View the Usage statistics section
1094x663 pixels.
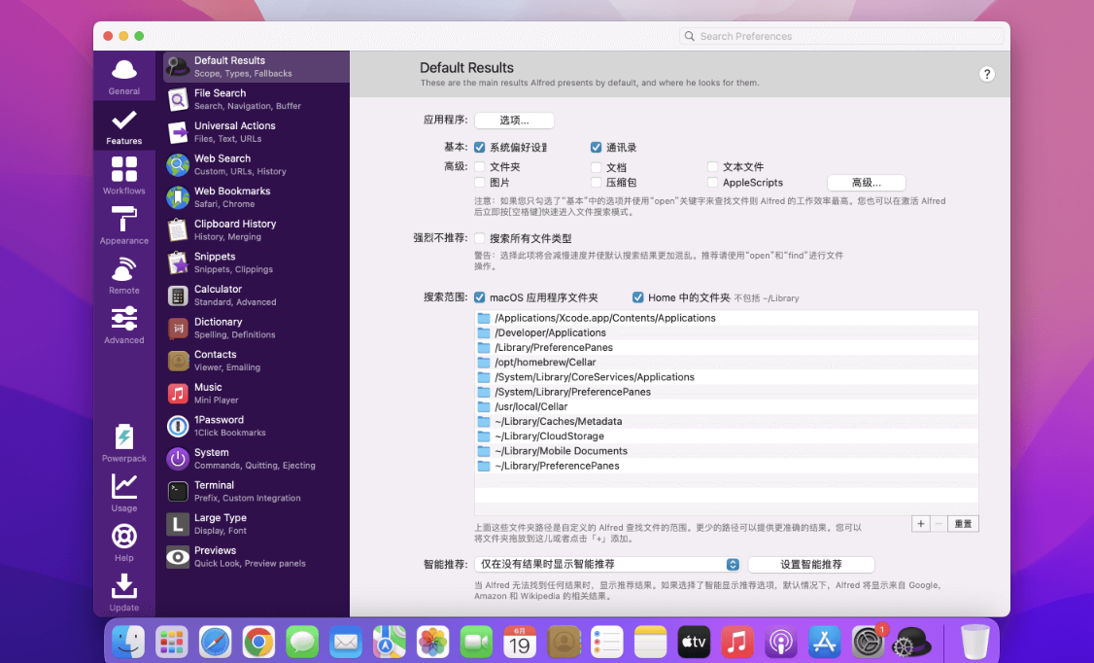(x=124, y=493)
